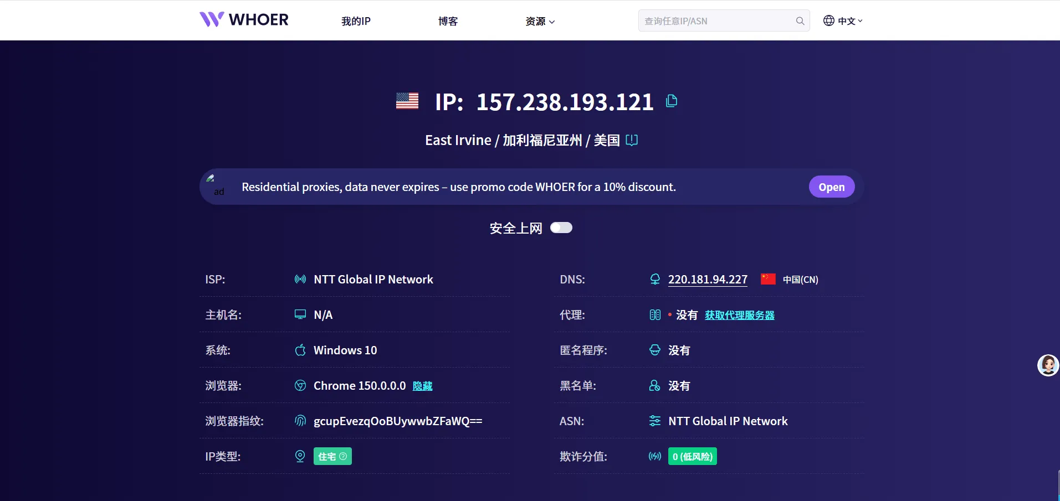Click the IP类型 location pin icon
Image resolution: width=1060 pixels, height=501 pixels.
tap(300, 456)
